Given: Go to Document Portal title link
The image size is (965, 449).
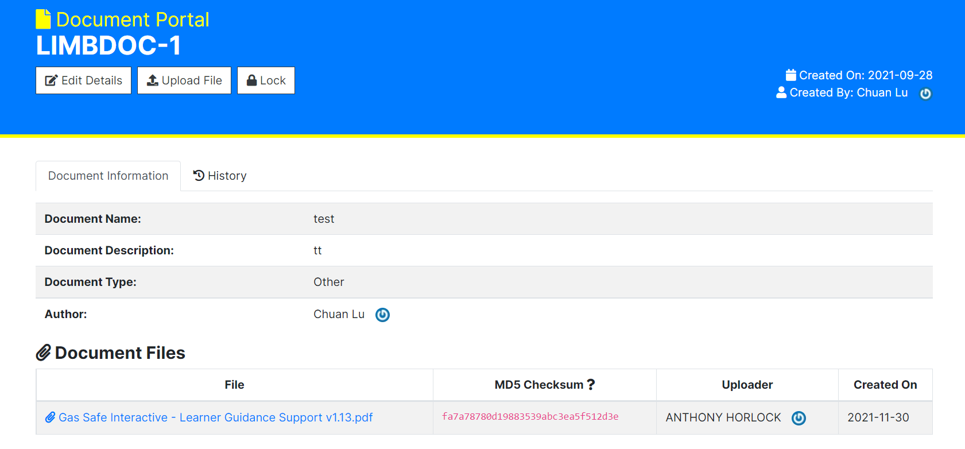Looking at the screenshot, I should (133, 20).
